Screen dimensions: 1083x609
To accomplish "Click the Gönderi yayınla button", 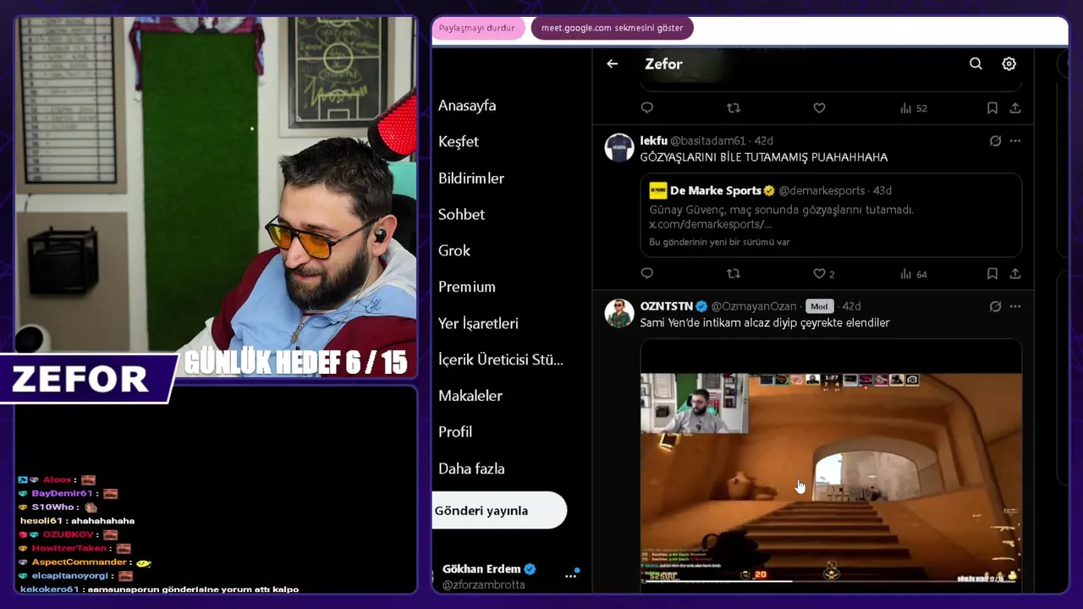I will coord(499,510).
